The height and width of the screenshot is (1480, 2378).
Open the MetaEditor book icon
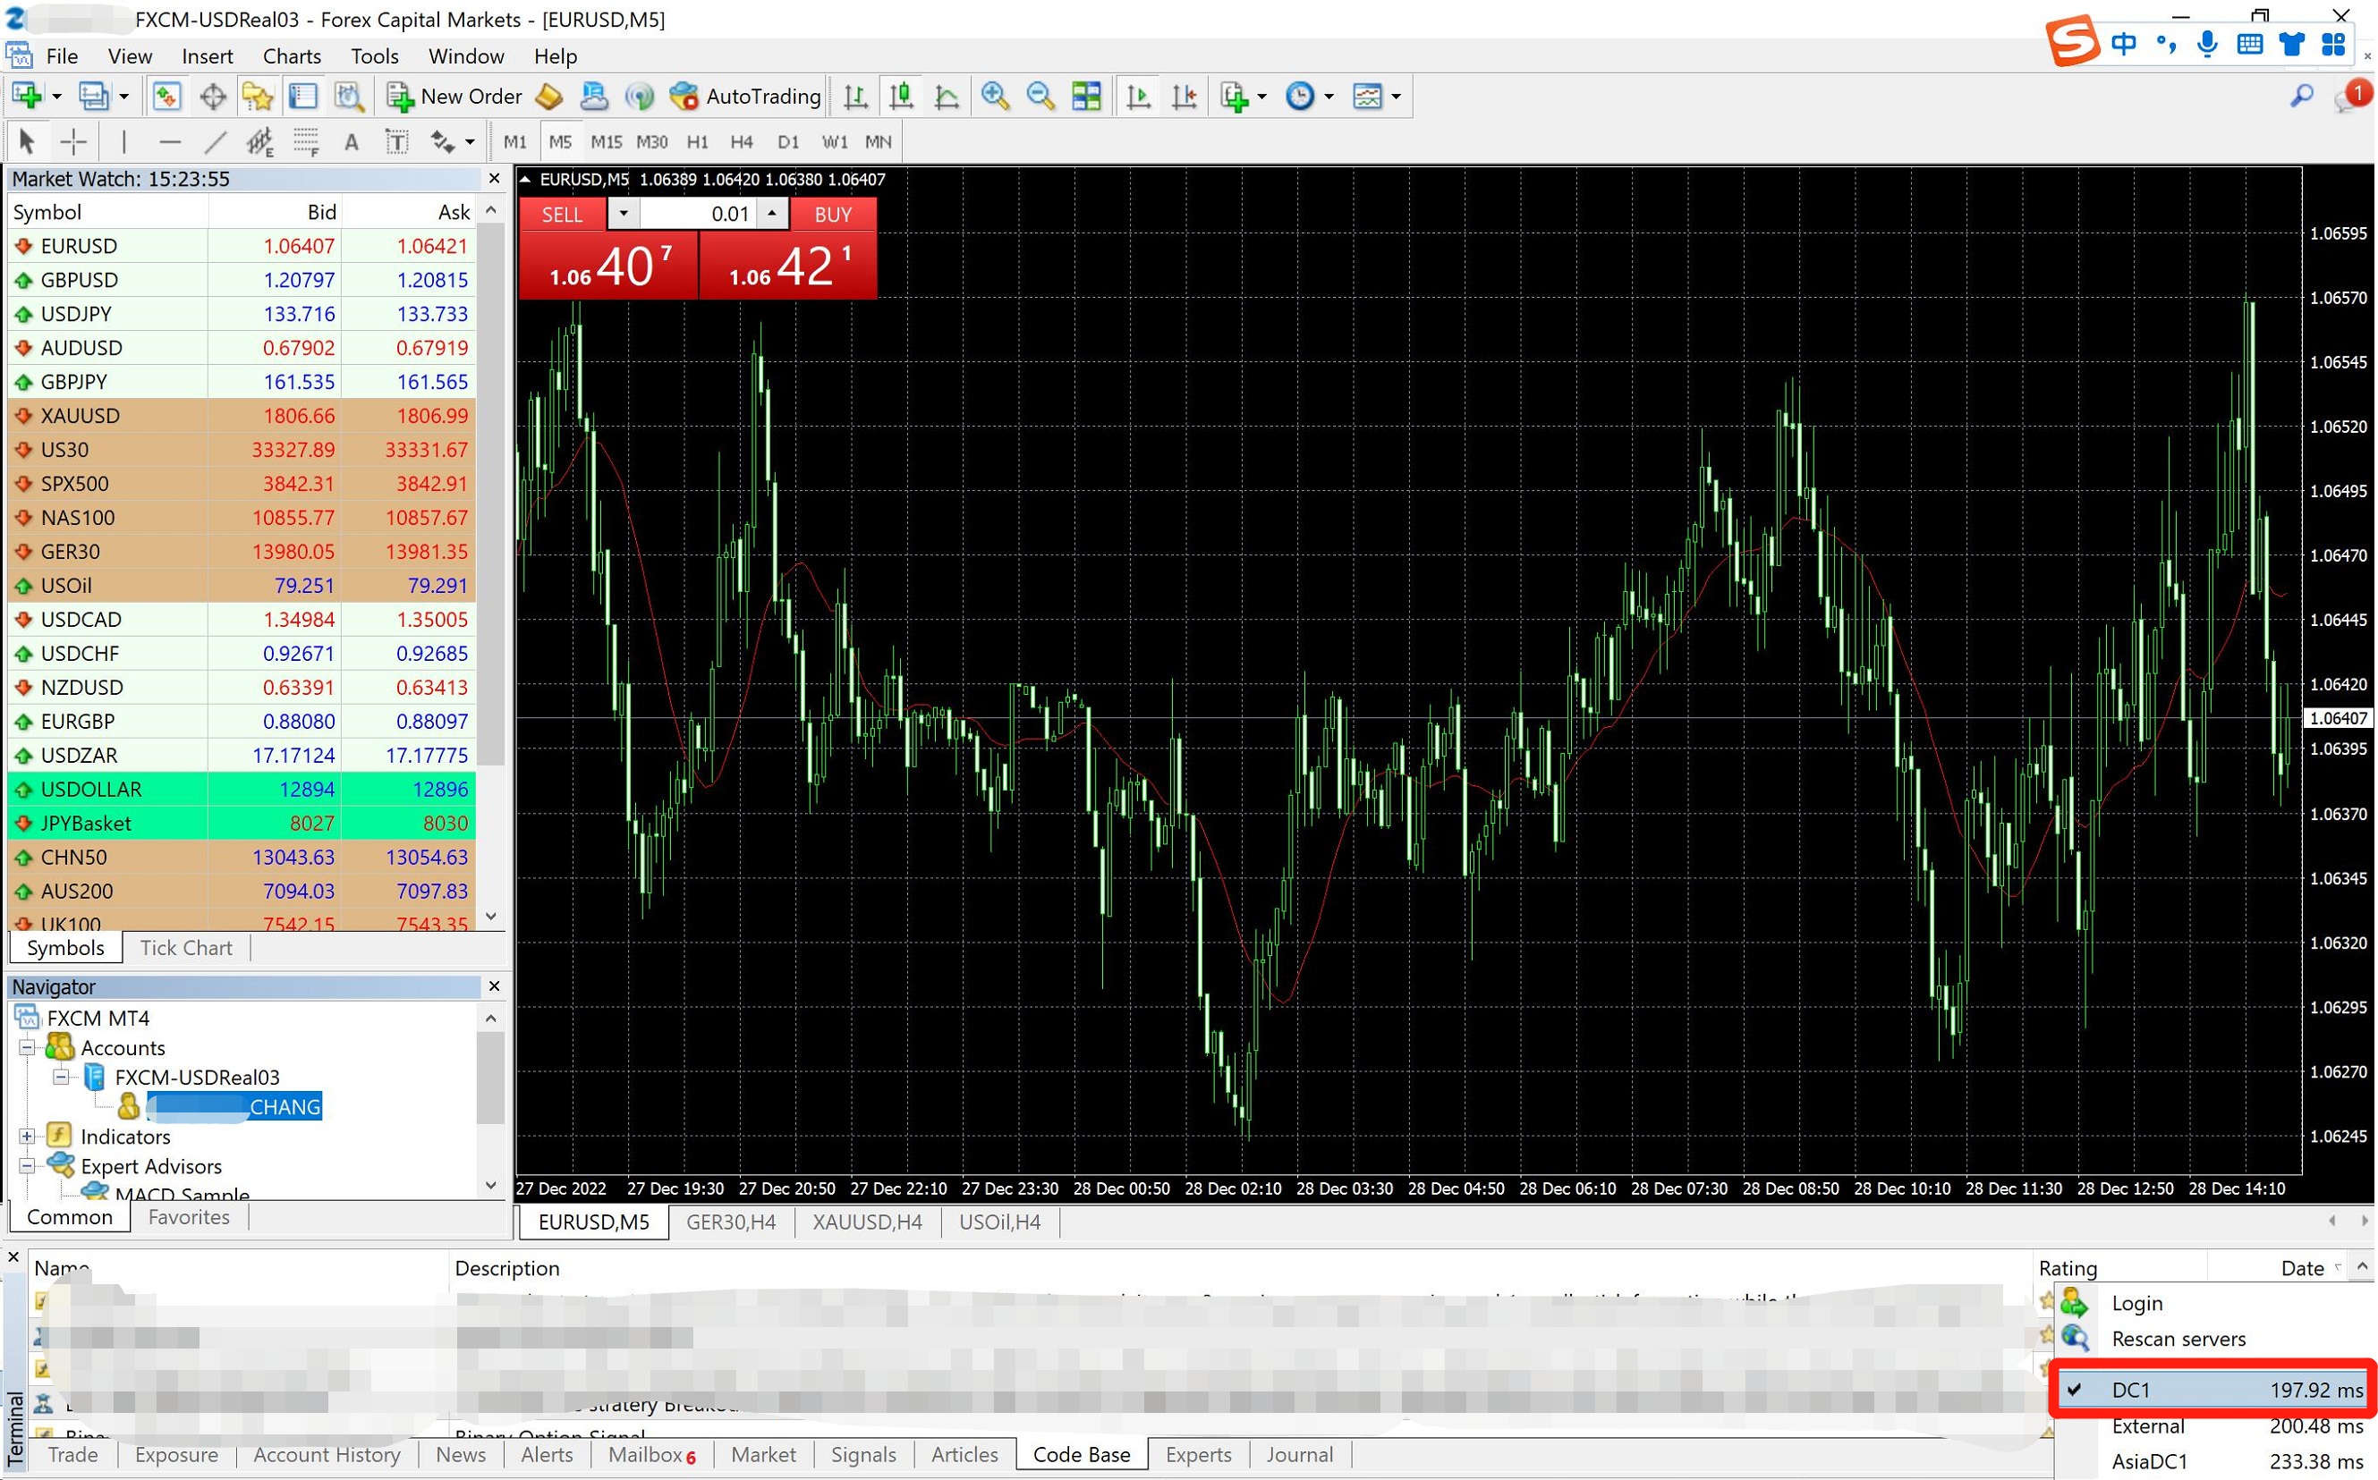[x=549, y=96]
